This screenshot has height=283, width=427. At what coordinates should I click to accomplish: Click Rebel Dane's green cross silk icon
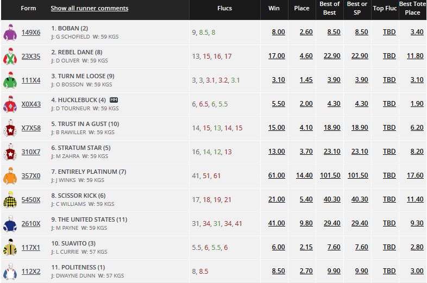tap(9, 56)
